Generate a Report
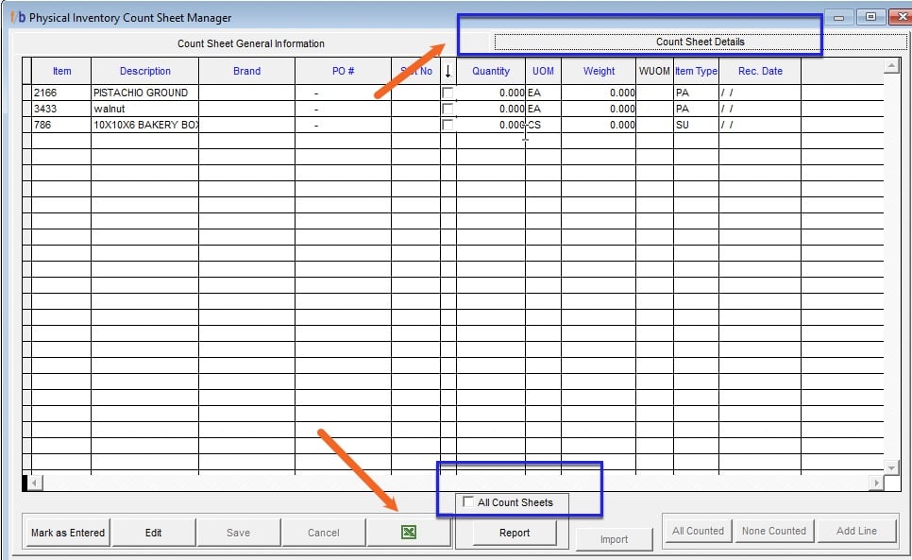 (513, 532)
